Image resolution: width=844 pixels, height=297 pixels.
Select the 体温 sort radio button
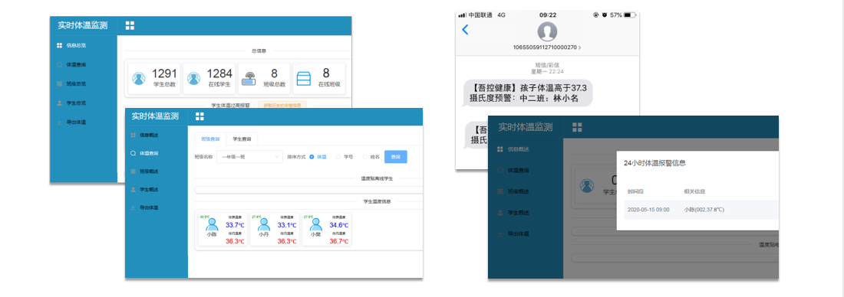pyautogui.click(x=312, y=157)
